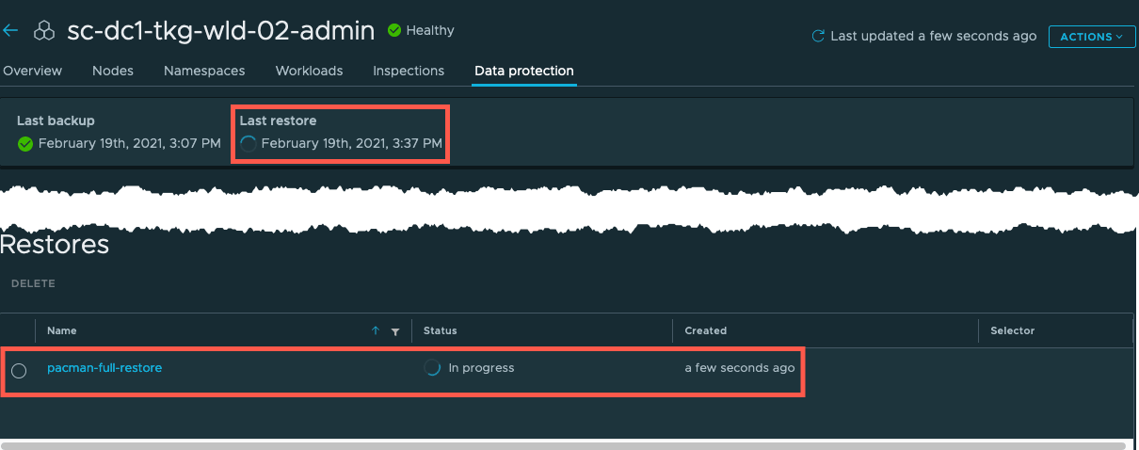Click the Name column sort arrow
The height and width of the screenshot is (450, 1139).
pos(376,330)
